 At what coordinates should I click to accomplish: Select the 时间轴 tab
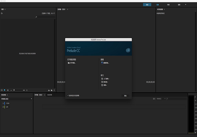tap(39, 95)
